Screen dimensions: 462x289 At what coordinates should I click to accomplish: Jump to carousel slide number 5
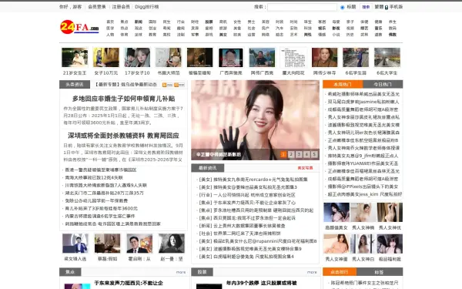[314, 154]
